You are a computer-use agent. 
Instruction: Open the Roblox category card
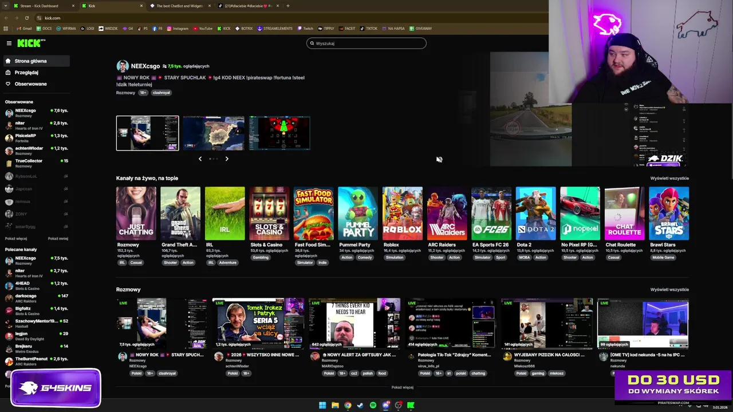click(x=403, y=213)
